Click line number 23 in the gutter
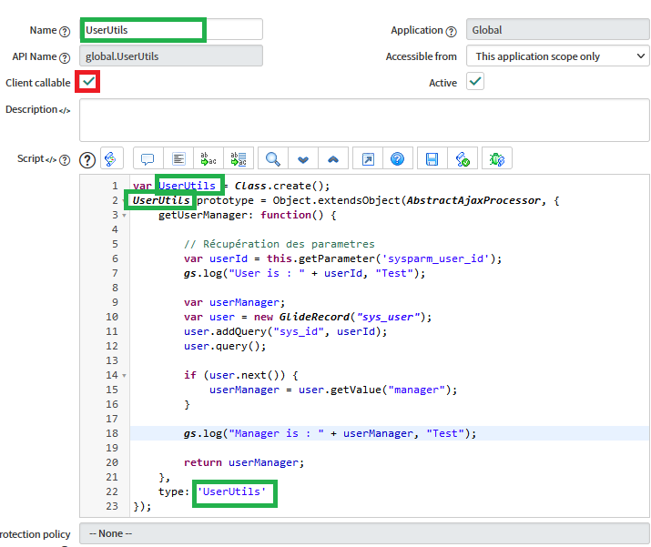Viewport: 651px width, 547px height. click(112, 506)
